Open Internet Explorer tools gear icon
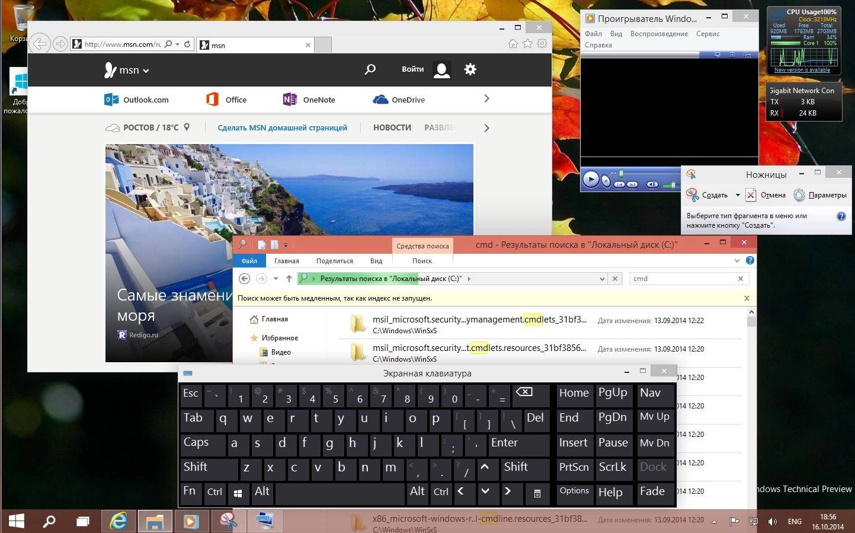 (542, 44)
